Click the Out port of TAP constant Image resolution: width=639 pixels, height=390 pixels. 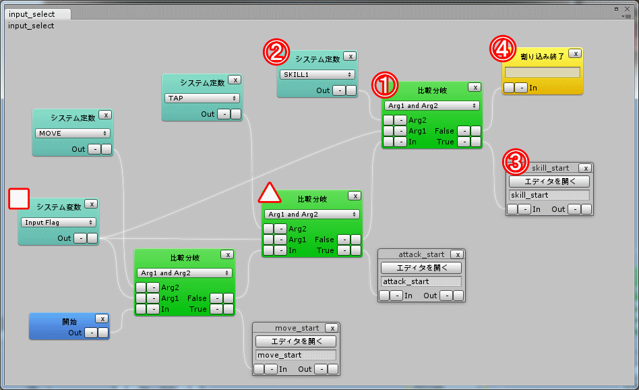[236, 114]
